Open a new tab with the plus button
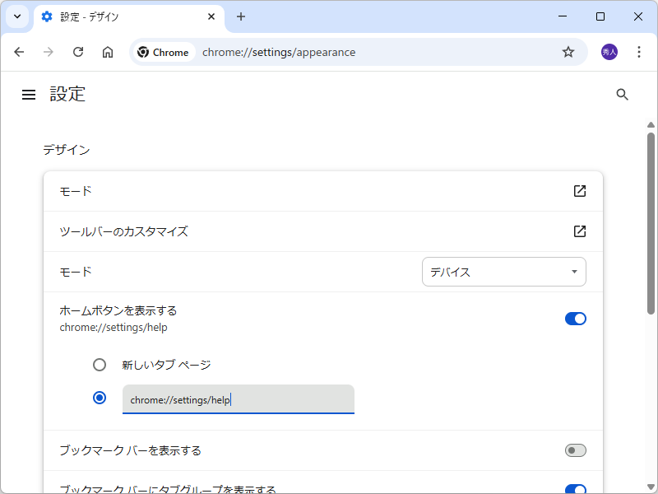Screen dimensions: 658x494 click(241, 16)
